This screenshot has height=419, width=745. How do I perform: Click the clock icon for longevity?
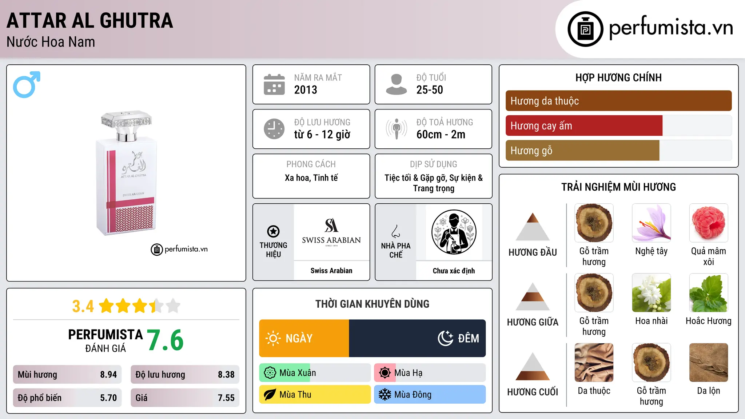coord(274,129)
